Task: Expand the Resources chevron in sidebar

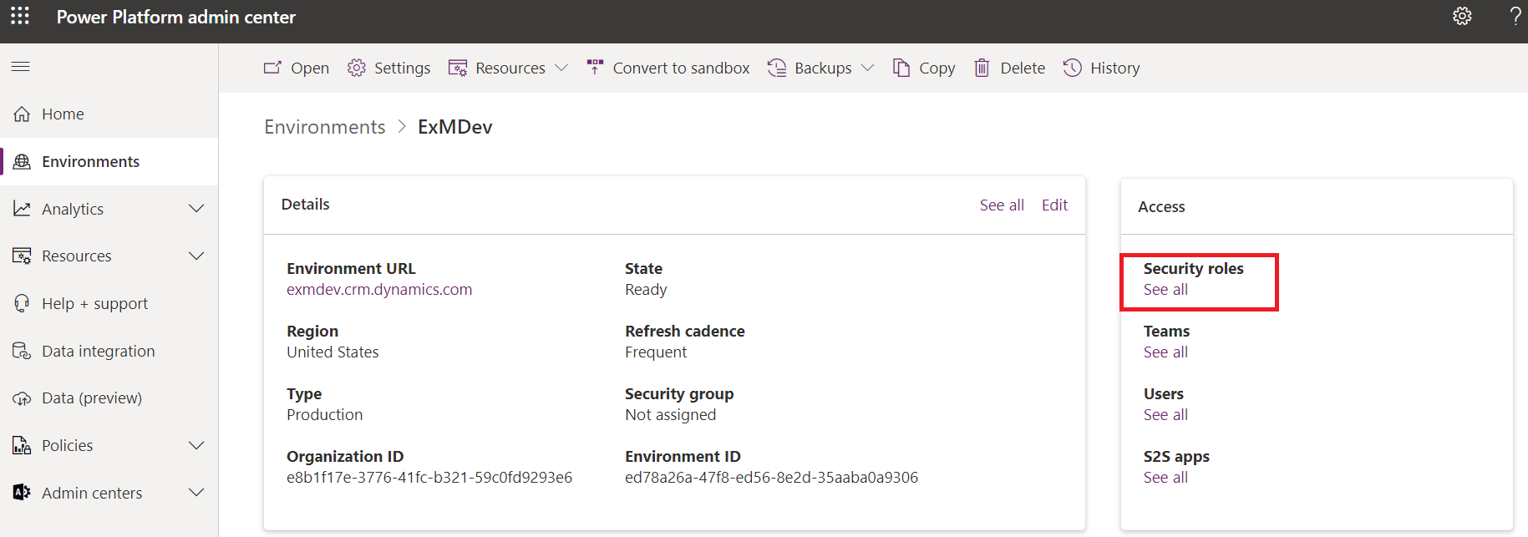Action: pos(196,256)
